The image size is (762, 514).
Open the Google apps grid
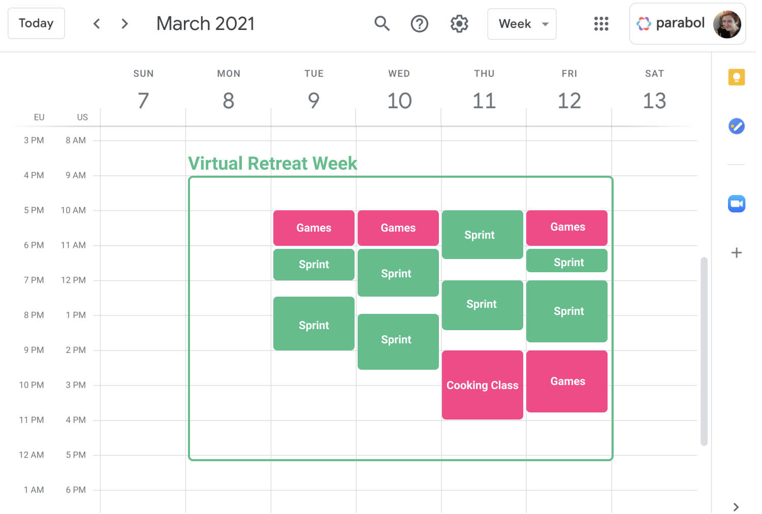coord(601,23)
